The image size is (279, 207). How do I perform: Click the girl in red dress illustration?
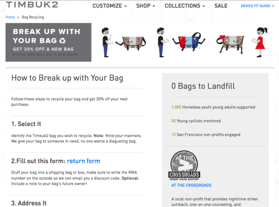click(x=260, y=42)
